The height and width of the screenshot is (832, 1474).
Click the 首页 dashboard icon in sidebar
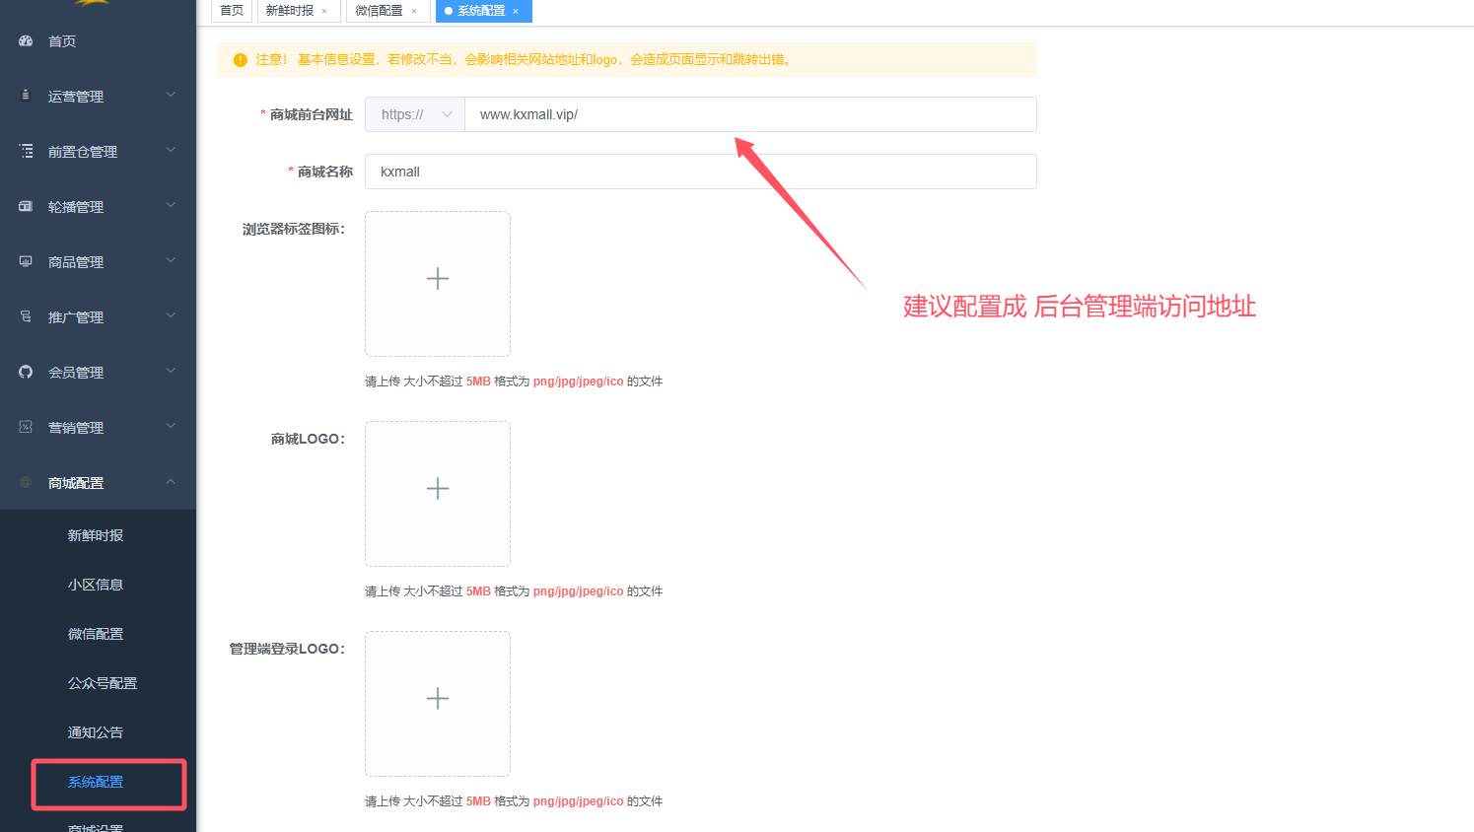tap(26, 40)
